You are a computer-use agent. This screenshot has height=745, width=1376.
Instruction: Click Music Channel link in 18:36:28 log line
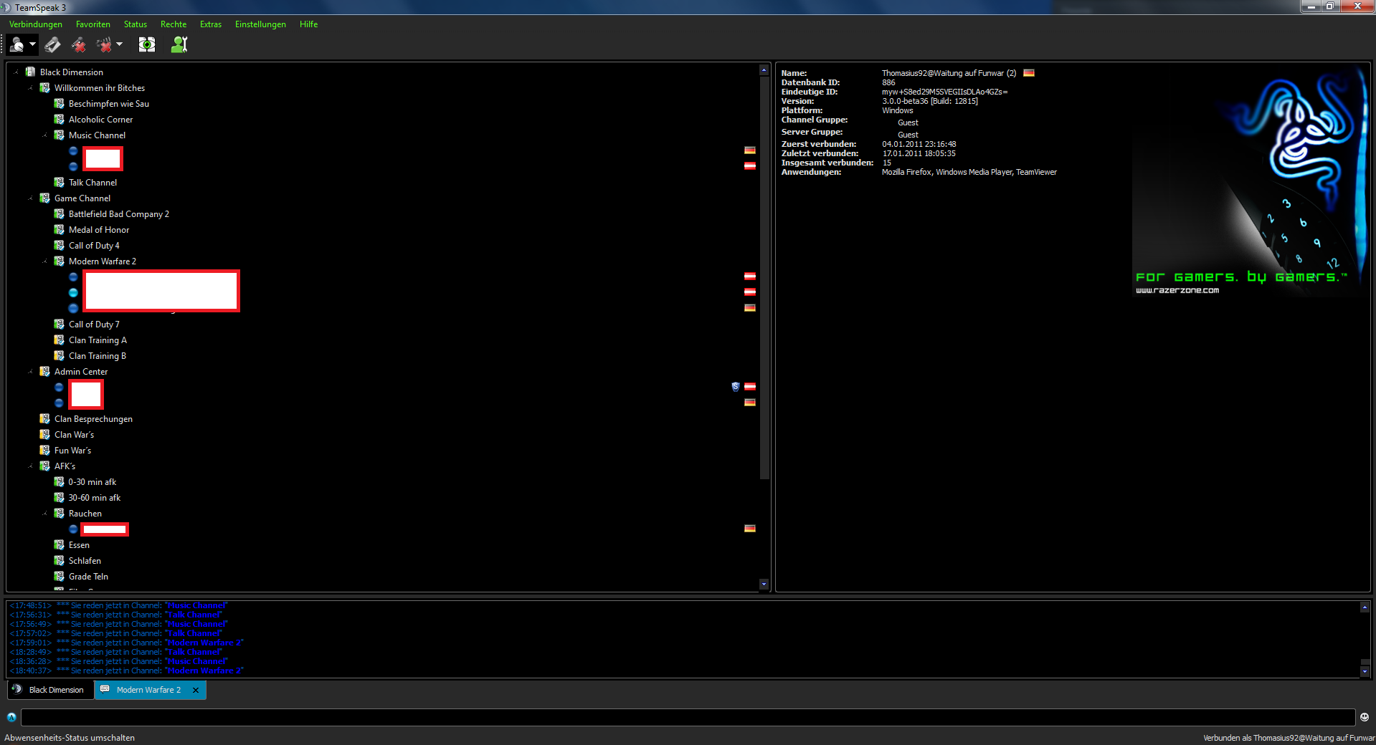pos(196,661)
